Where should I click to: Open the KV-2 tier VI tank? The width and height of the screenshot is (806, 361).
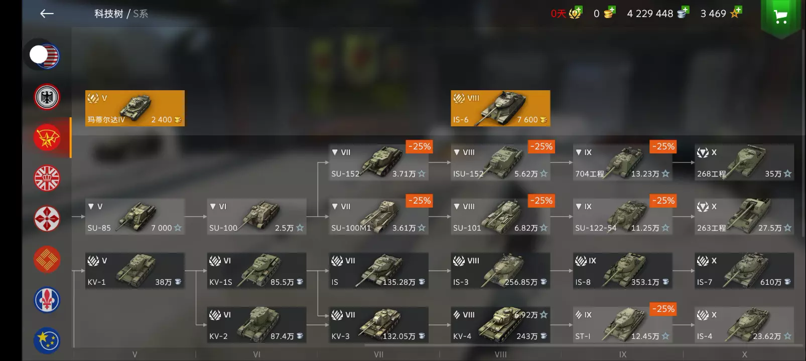pos(256,325)
